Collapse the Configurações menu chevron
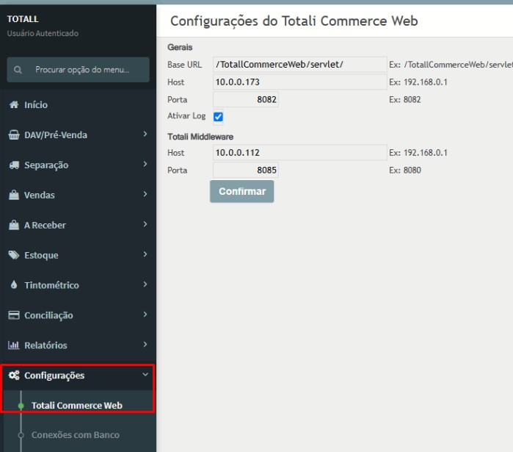The height and width of the screenshot is (452, 513). [145, 374]
